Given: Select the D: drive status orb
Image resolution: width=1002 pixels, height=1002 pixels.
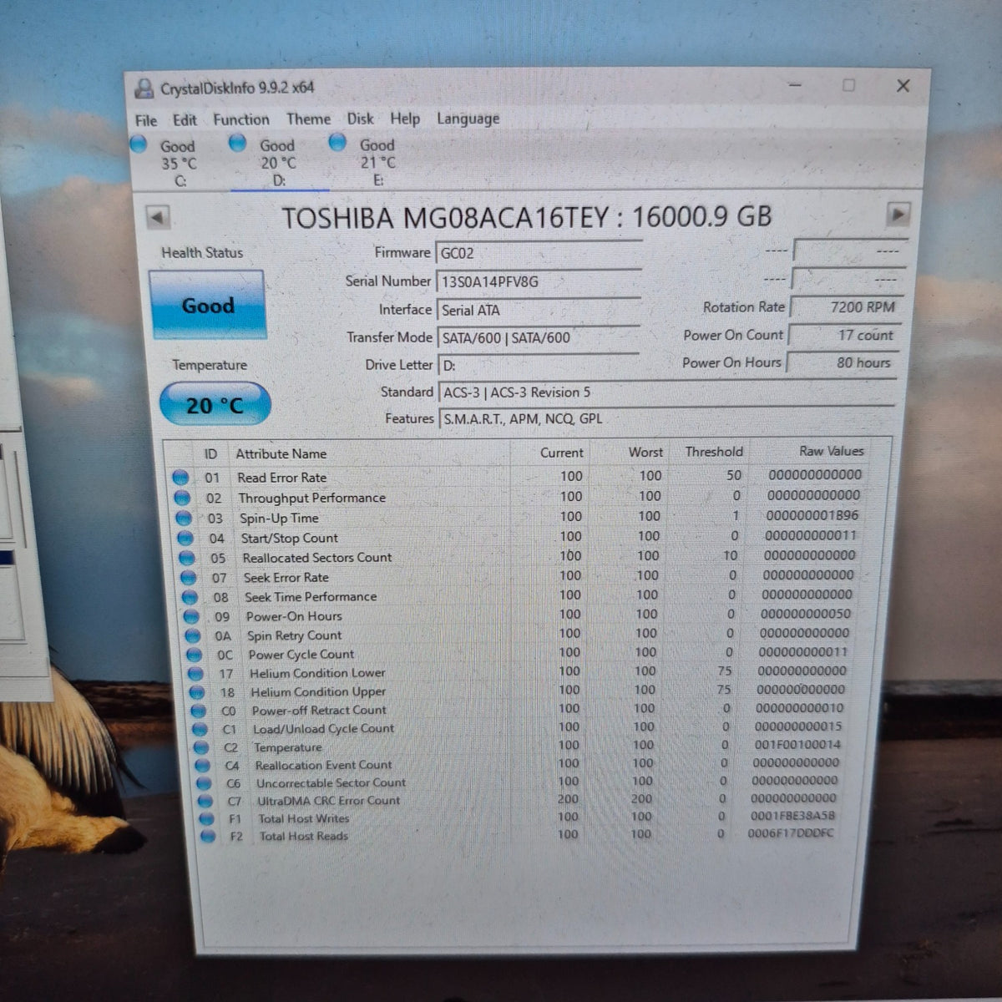Looking at the screenshot, I should point(237,143).
